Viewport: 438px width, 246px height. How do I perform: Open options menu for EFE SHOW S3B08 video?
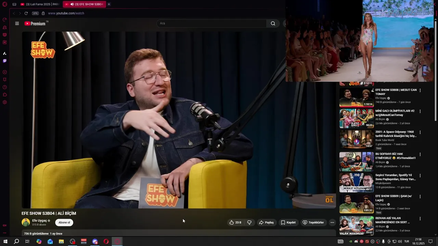420,91
